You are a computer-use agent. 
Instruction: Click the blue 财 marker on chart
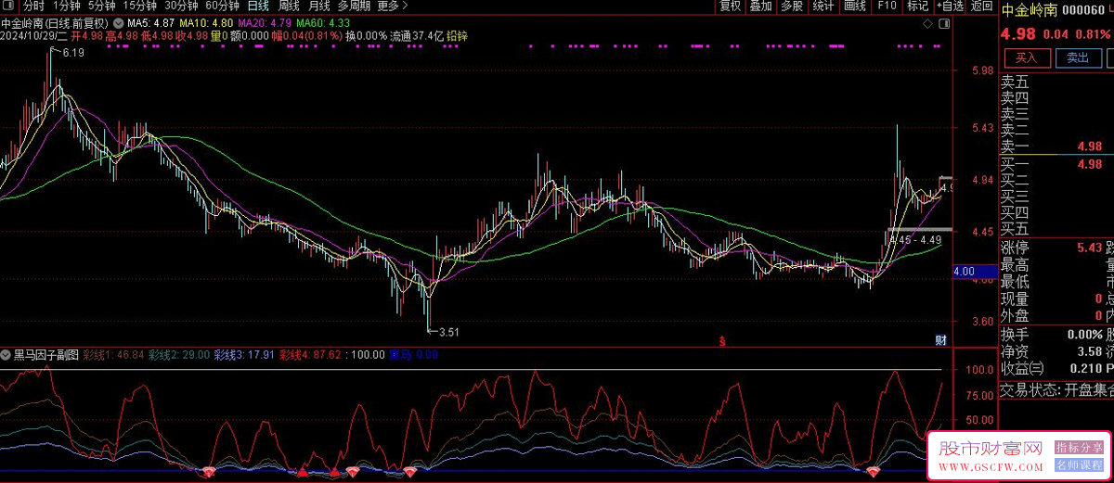940,340
